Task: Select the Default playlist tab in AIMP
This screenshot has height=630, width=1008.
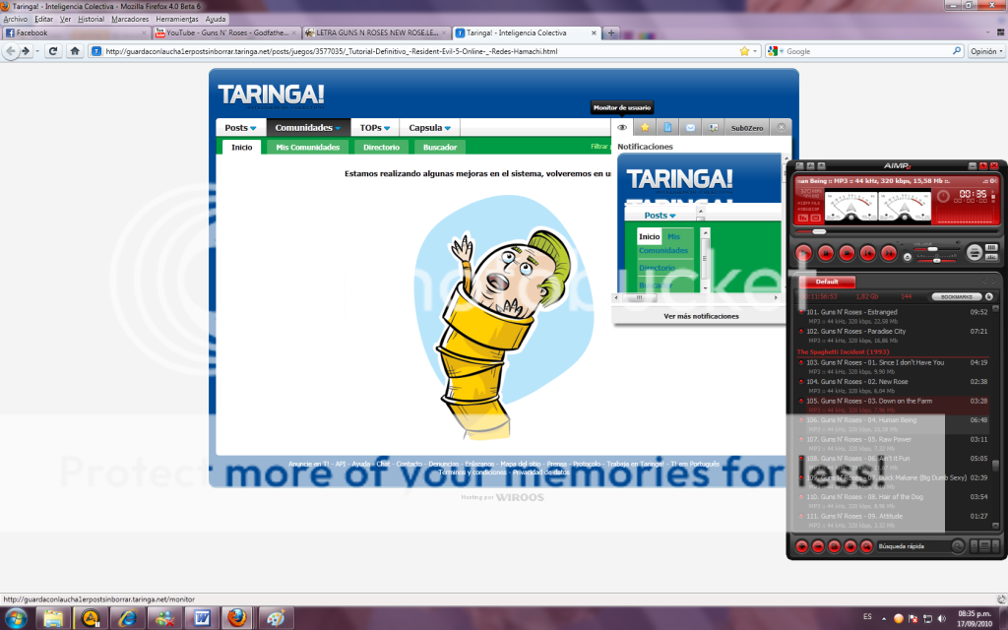Action: [x=827, y=282]
